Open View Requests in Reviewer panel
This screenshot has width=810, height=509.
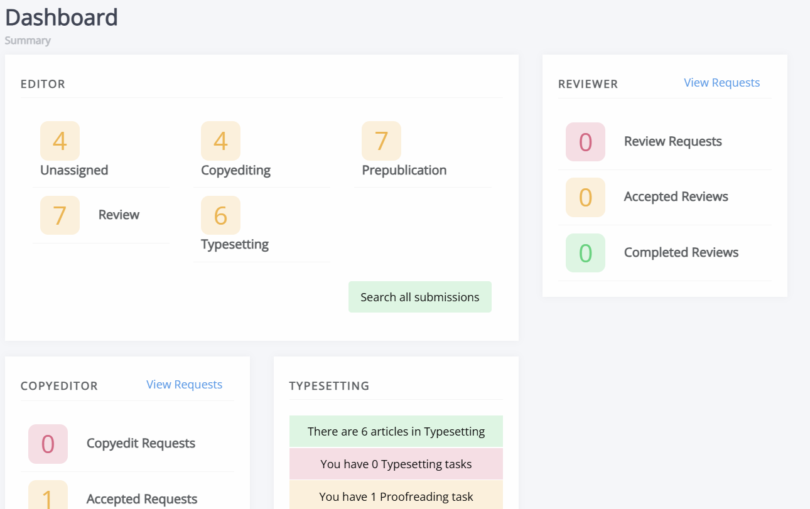click(722, 83)
